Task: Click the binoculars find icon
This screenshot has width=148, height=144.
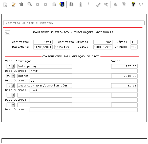Action: (71, 4)
